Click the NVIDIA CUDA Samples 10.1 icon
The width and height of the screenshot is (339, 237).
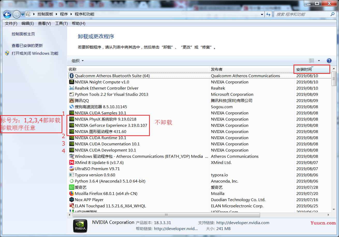[x=72, y=113]
